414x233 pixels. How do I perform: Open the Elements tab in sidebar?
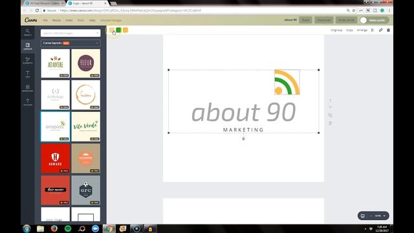click(x=27, y=60)
